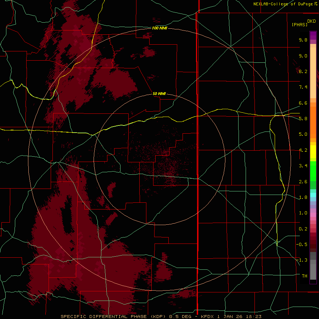Select the 7.4 value on color scale
Screen dimensions: 319x319
point(303,87)
